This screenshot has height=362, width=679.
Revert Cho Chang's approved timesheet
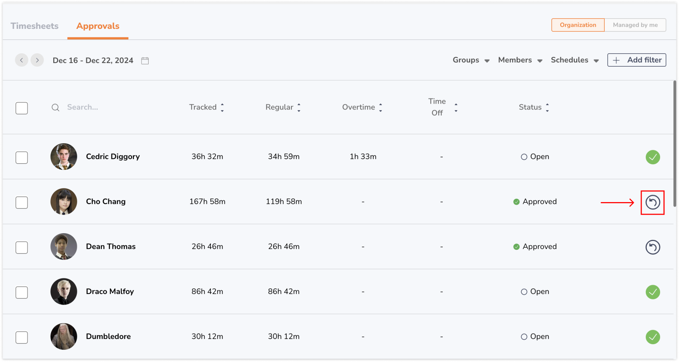[653, 202]
